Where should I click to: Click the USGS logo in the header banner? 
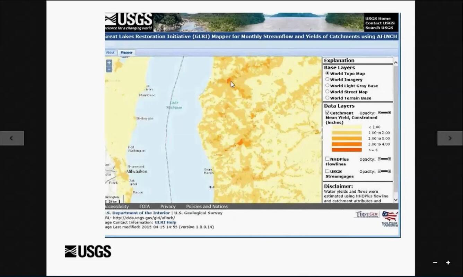pos(129,22)
